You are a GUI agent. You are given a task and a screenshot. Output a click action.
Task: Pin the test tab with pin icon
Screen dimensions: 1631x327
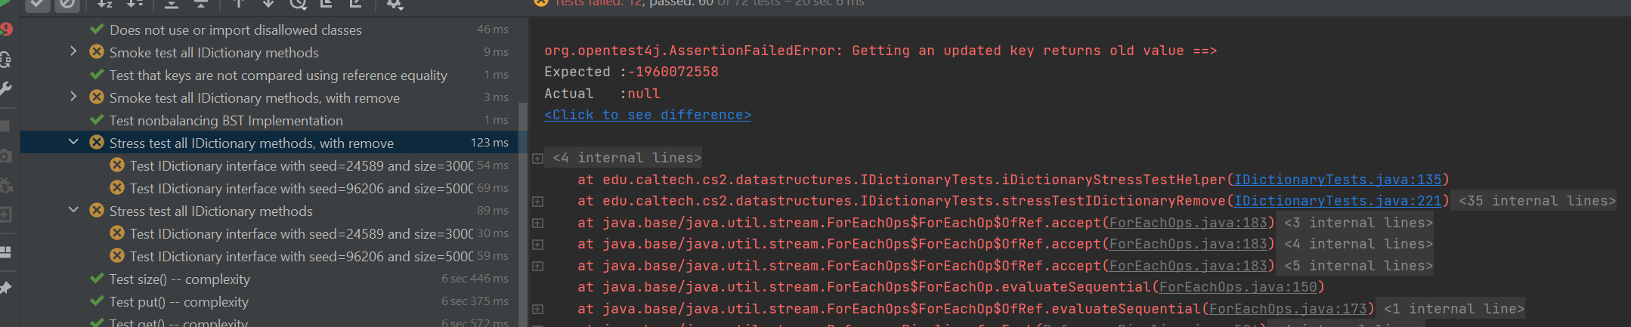click(x=6, y=288)
